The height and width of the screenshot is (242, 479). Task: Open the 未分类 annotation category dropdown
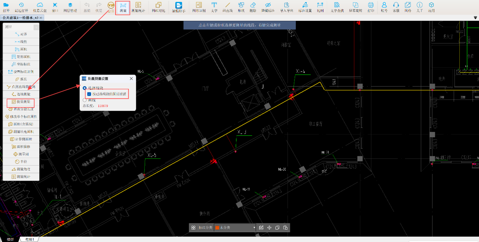pos(254,228)
